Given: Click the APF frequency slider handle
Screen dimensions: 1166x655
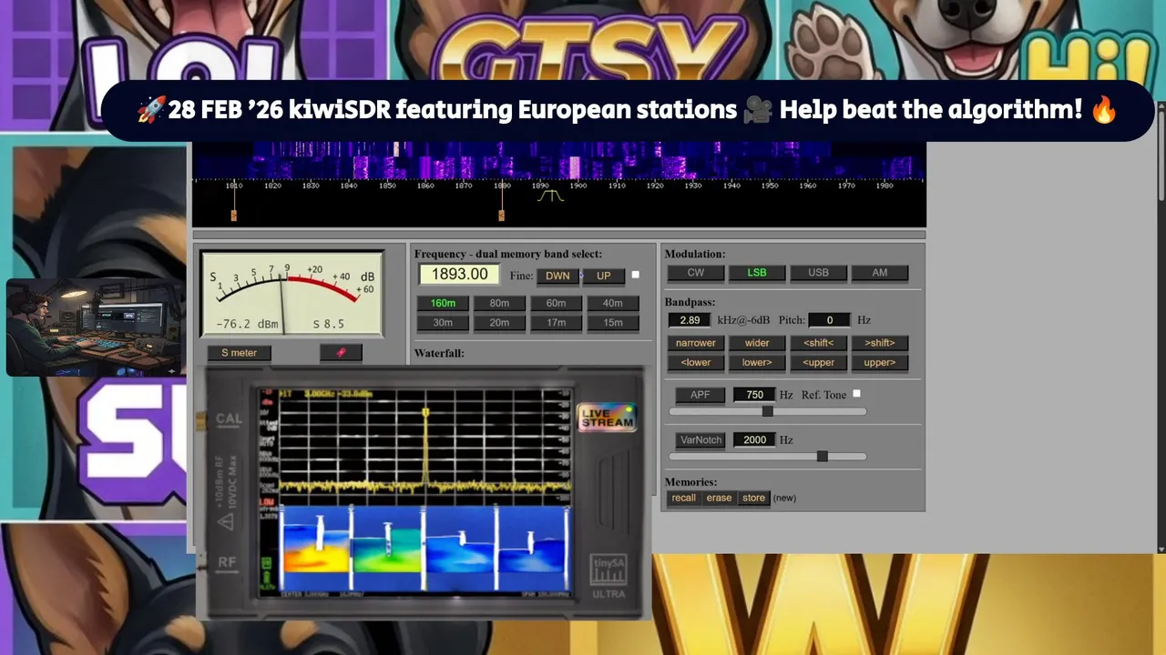Looking at the screenshot, I should [x=767, y=411].
